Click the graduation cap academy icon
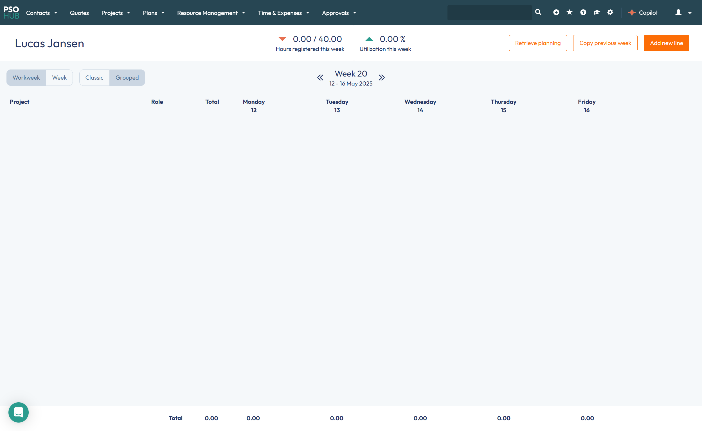The image size is (702, 431). [596, 12]
